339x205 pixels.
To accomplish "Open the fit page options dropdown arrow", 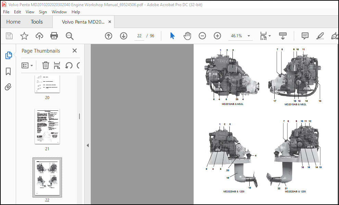I will click(x=269, y=36).
